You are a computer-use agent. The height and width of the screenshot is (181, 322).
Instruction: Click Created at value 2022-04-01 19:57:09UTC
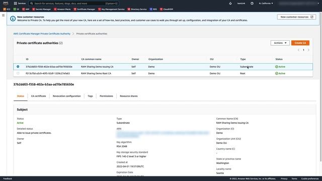coord(130,166)
